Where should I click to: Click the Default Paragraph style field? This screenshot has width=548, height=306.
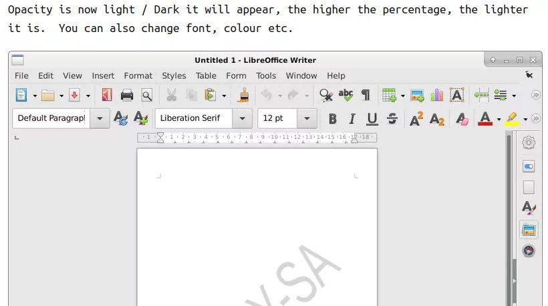pyautogui.click(x=51, y=118)
